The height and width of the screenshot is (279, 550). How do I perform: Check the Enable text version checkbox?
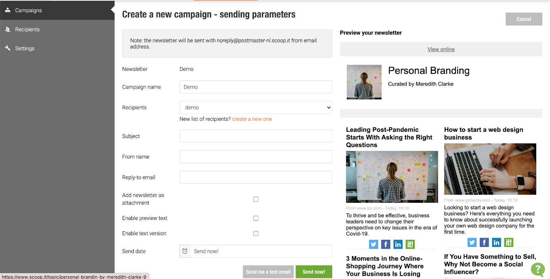tap(256, 233)
